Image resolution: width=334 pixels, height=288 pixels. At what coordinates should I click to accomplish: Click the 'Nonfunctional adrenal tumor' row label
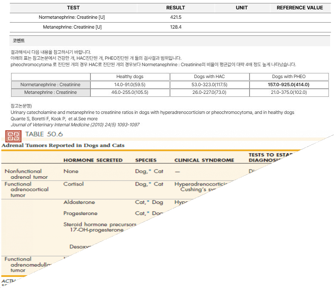(x=26, y=174)
